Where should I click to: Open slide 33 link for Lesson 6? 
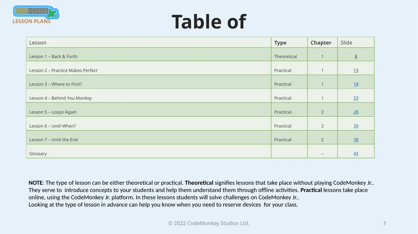click(356, 126)
